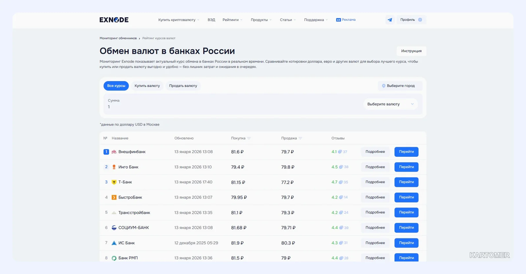
Task: Click Перейти for Внешфинбанк
Action: 406,152
